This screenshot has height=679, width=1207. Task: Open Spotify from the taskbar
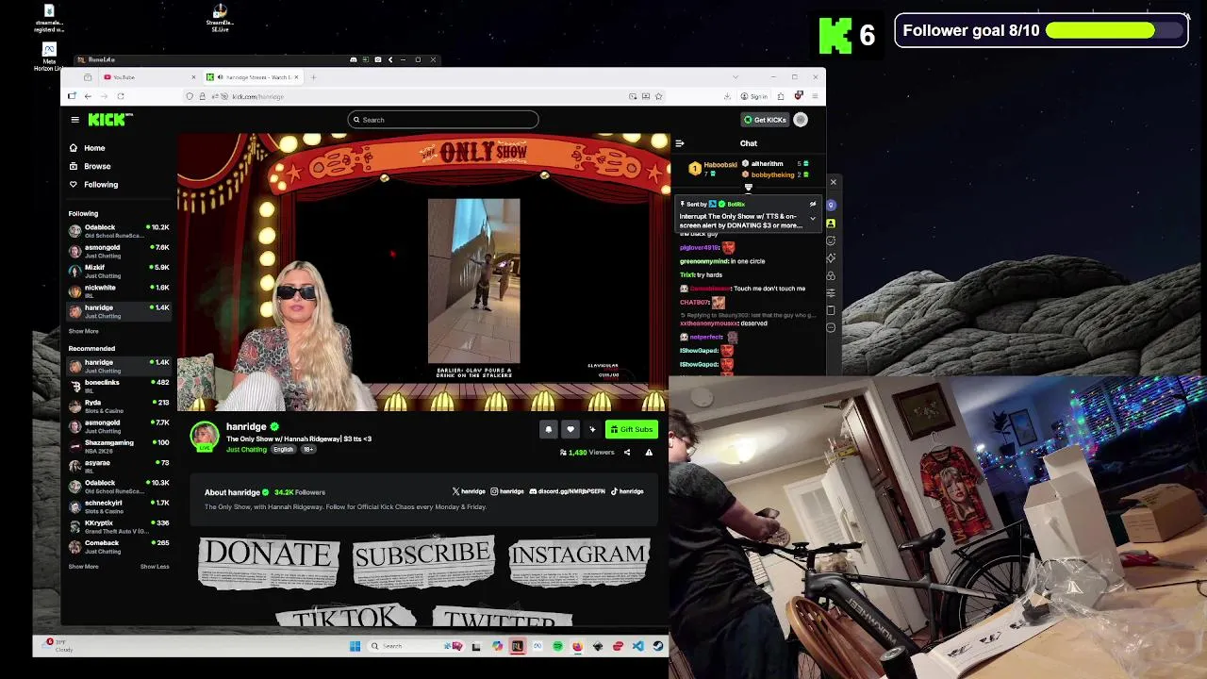557,646
